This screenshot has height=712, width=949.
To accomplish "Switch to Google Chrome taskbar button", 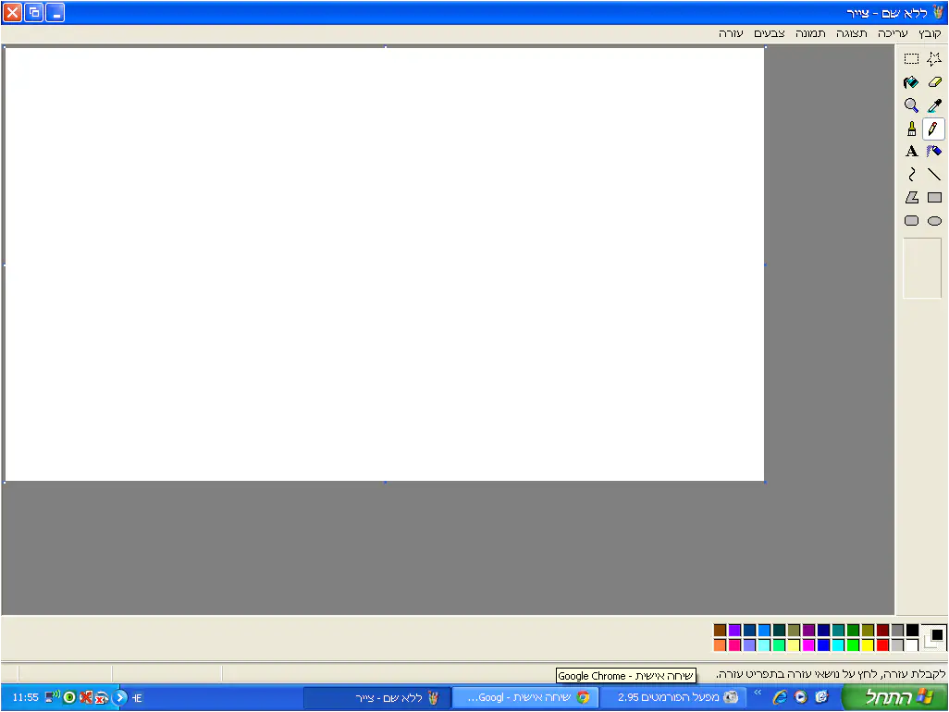I will click(x=524, y=697).
